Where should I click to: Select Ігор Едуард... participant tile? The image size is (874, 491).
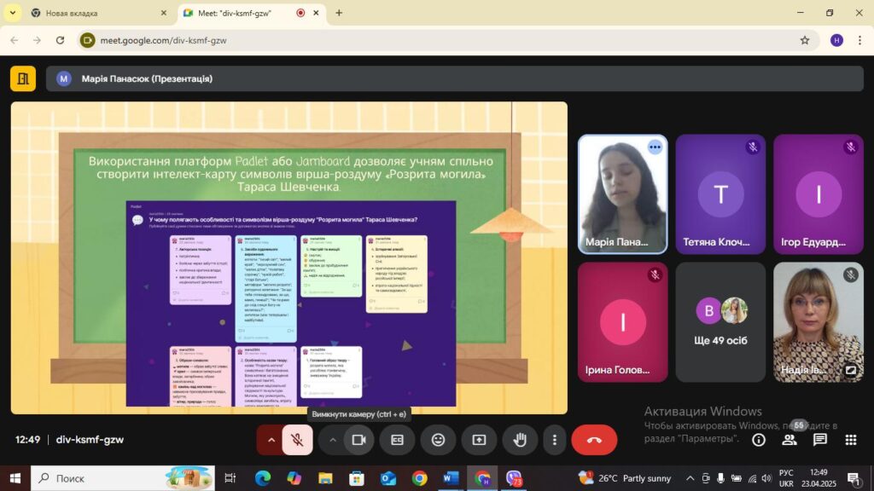point(819,194)
